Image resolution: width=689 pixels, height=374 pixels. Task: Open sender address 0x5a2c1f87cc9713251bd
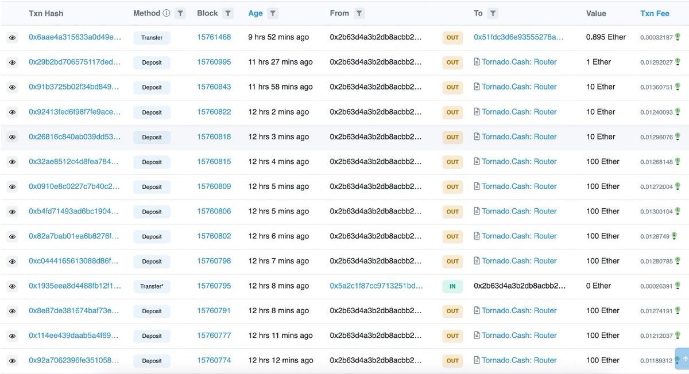point(376,286)
